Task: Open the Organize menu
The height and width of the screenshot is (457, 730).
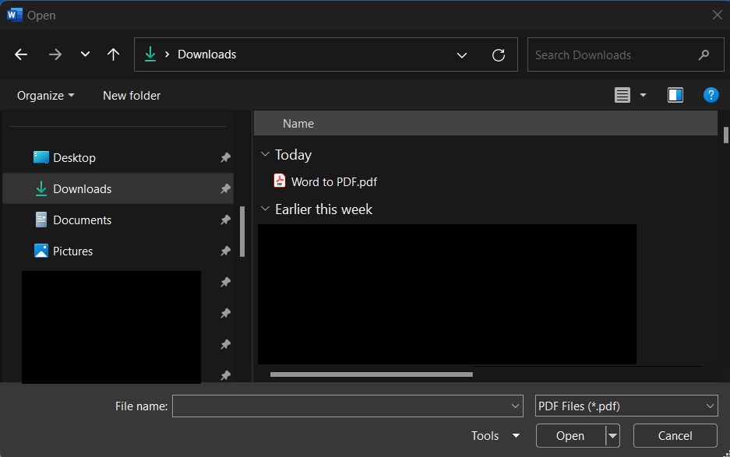Action: point(46,96)
